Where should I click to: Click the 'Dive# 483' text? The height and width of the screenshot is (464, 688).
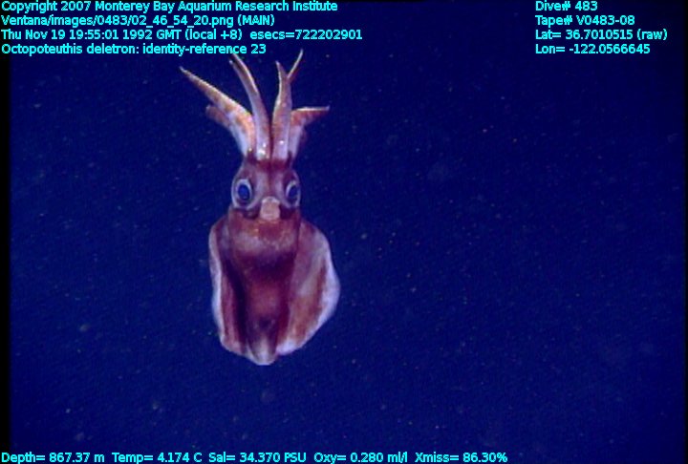pyautogui.click(x=566, y=6)
